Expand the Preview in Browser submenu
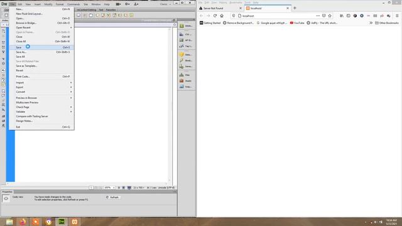402x226 pixels. coord(42,98)
